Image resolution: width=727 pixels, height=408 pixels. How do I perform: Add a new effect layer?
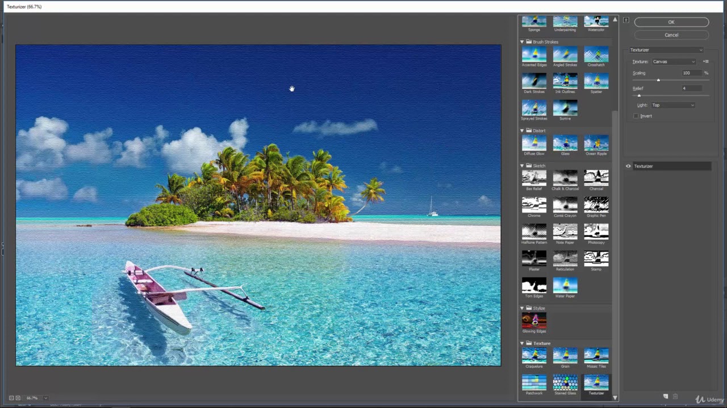point(666,397)
